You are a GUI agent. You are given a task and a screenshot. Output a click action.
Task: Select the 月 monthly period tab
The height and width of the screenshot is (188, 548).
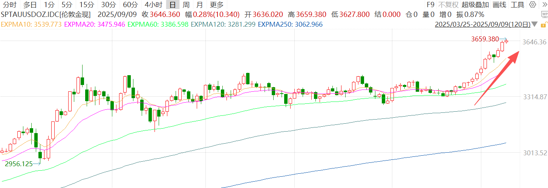[x=200, y=5]
